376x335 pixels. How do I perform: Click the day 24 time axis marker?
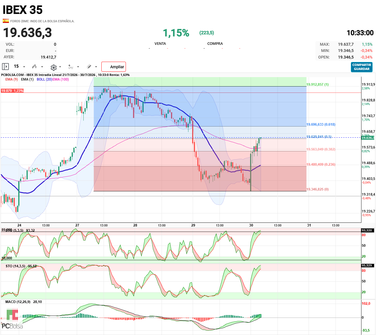pyautogui.click(x=19, y=225)
